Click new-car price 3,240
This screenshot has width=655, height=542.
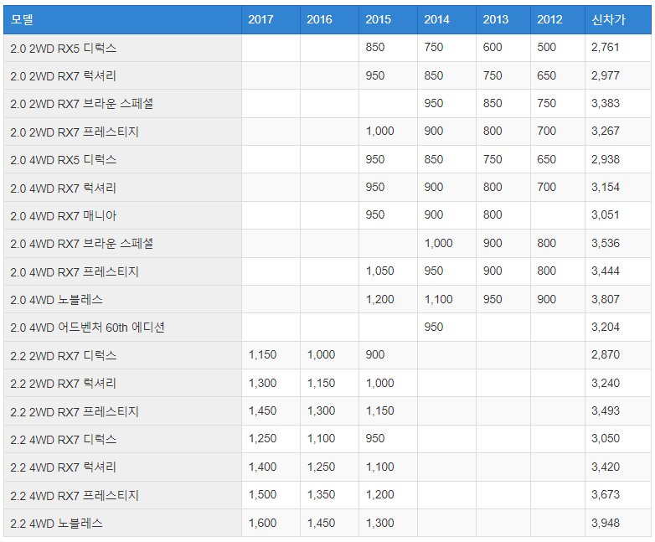[606, 383]
